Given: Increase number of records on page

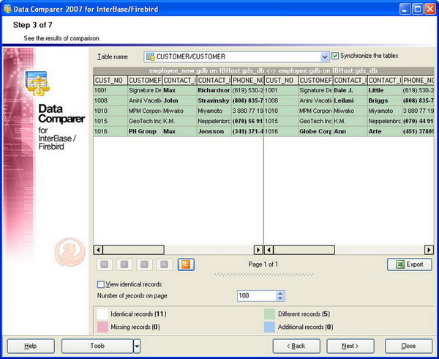Looking at the screenshot, I should [280, 293].
